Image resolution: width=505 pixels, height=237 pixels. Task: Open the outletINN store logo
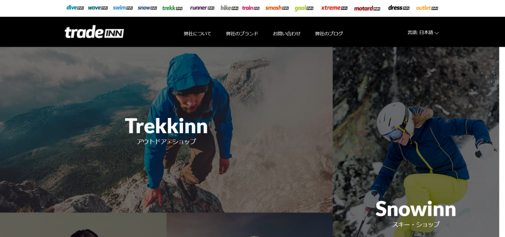tap(427, 8)
